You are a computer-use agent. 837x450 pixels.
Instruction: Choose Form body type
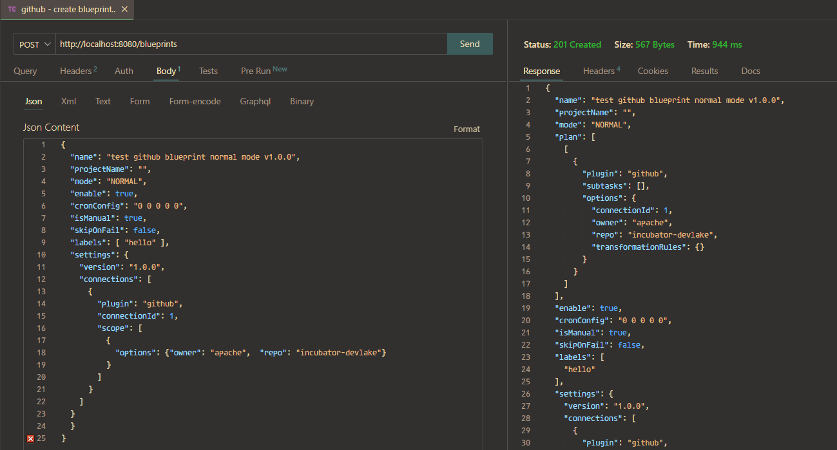click(x=140, y=101)
